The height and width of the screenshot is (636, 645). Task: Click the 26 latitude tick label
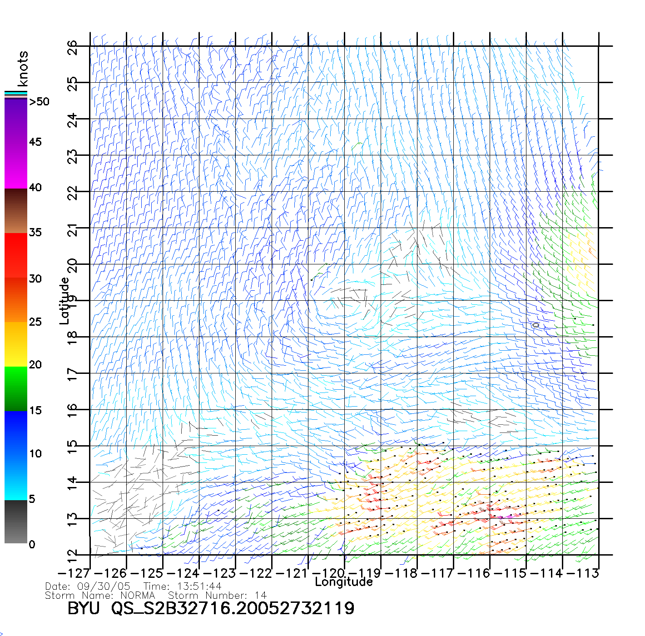(73, 47)
